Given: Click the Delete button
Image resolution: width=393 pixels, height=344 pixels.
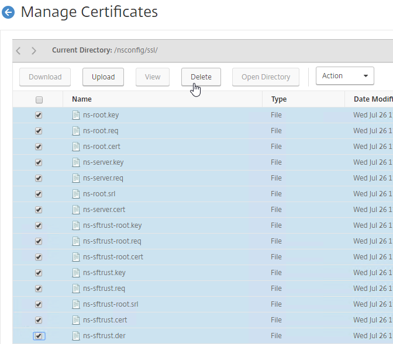Looking at the screenshot, I should [201, 77].
